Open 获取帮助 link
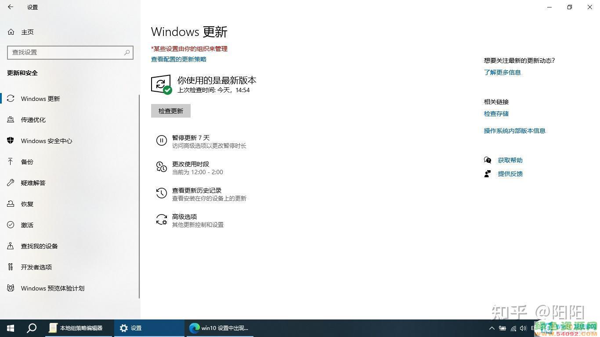Screen dimensions: 600x337 point(510,160)
